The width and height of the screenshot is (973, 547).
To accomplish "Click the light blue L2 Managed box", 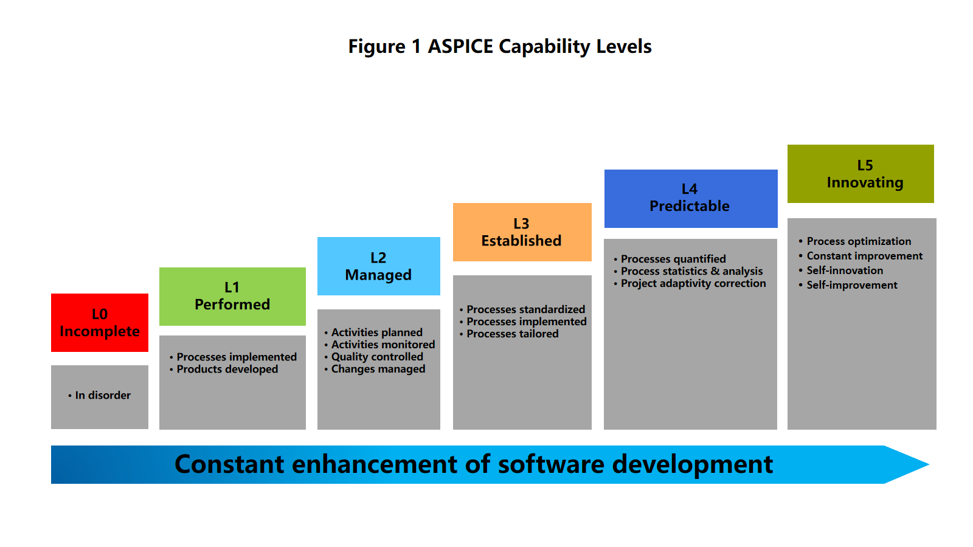I will click(x=378, y=266).
